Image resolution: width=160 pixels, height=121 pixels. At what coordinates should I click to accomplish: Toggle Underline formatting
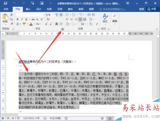(x=26, y=19)
